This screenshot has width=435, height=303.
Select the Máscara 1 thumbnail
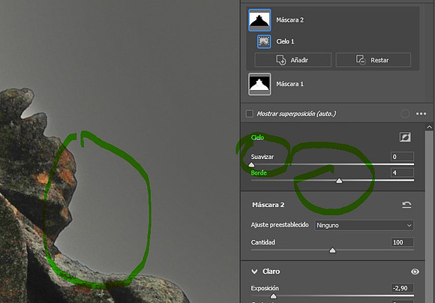coord(259,84)
